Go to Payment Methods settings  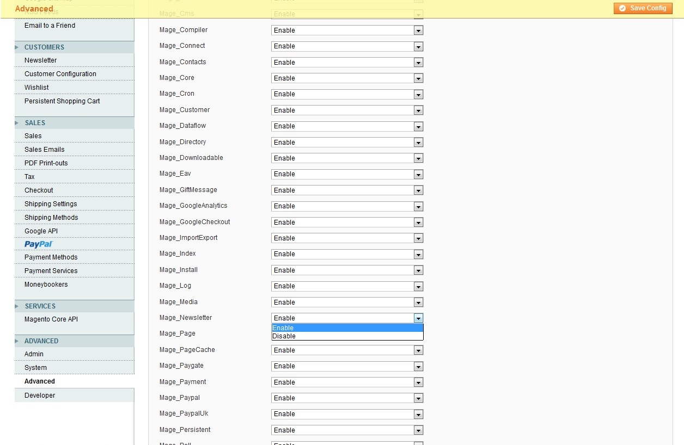click(x=51, y=257)
